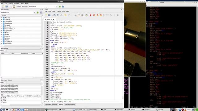Open the editor's Debug menu
This screenshot has height=111, width=198.
point(59,11)
